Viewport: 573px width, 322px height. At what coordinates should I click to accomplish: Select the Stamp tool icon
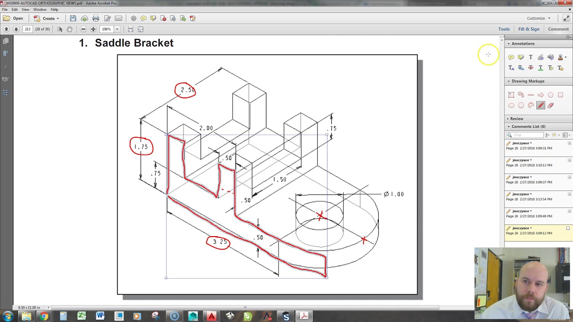pos(560,57)
